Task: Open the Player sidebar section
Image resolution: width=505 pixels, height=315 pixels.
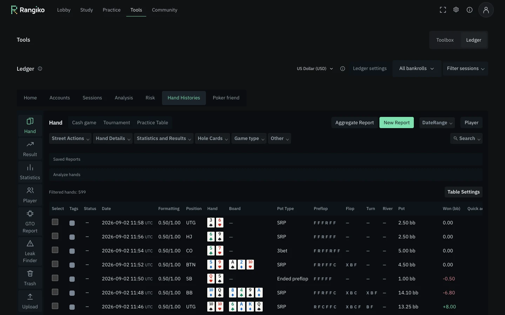Action: [x=30, y=195]
